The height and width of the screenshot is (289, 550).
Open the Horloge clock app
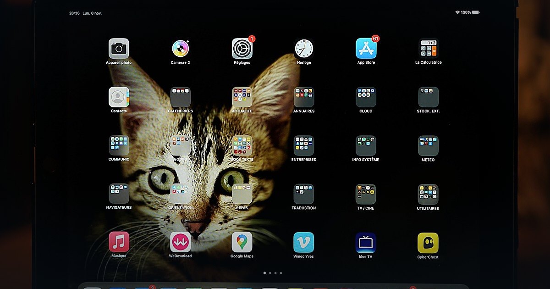click(304, 49)
